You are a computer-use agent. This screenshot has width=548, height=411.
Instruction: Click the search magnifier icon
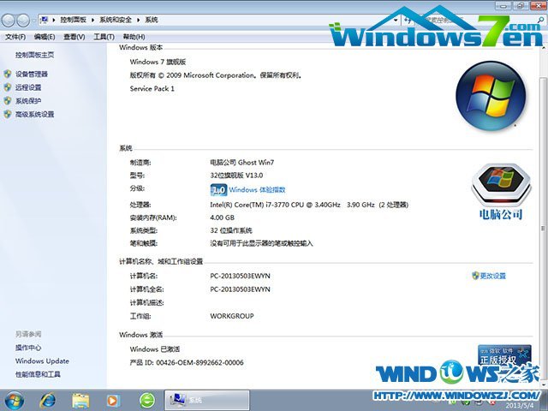540,20
